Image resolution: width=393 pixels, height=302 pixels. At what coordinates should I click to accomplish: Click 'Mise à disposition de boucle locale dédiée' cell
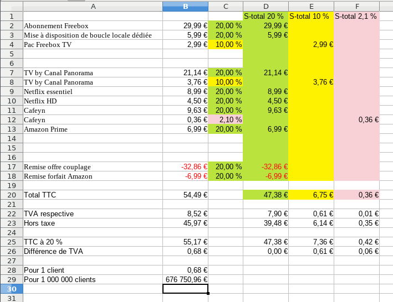point(93,35)
